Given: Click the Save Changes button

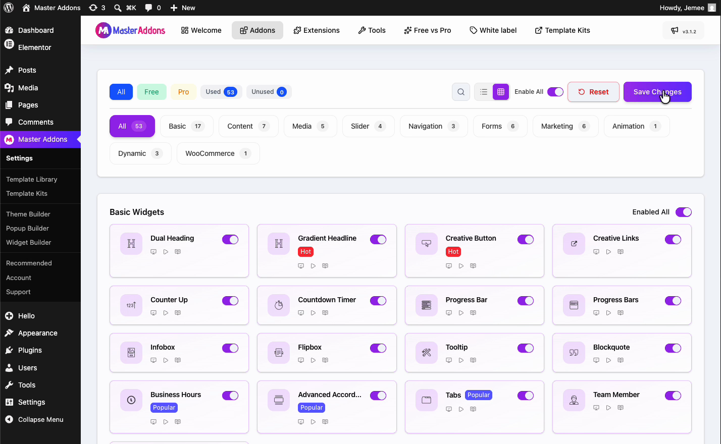Looking at the screenshot, I should [657, 92].
